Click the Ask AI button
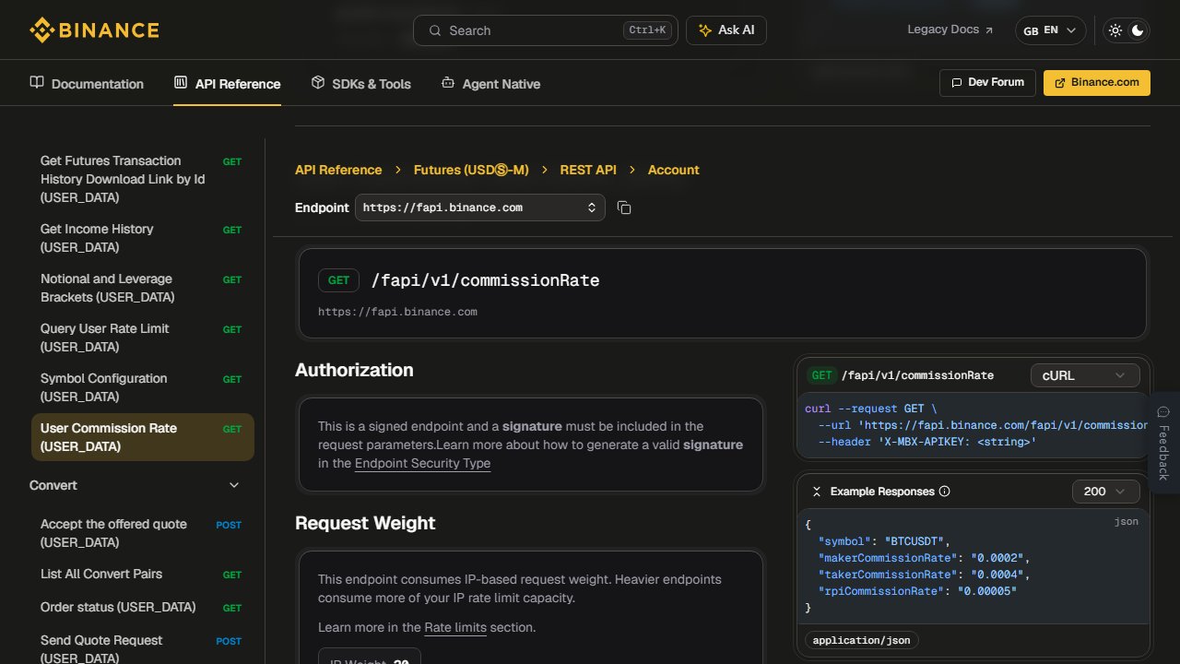 pyautogui.click(x=726, y=30)
